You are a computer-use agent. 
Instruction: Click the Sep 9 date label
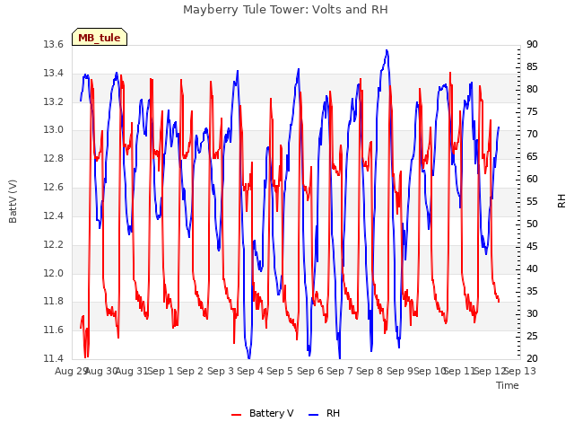pyautogui.click(x=400, y=371)
